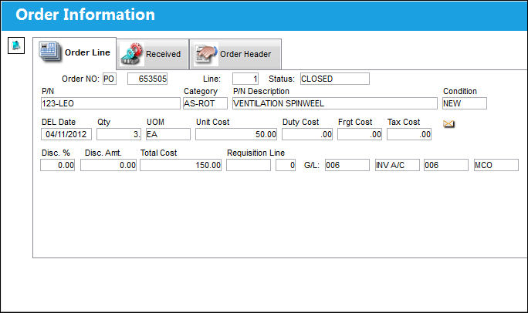Click the Disc. Amt. field
Screen dimensions: 528x313
pos(108,165)
